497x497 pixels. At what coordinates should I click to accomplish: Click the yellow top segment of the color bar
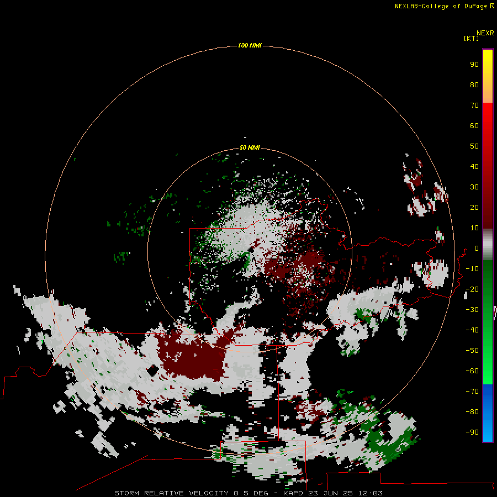click(x=488, y=76)
